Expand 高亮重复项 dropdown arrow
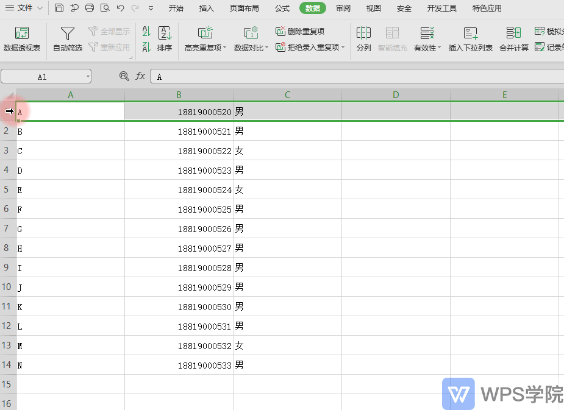564x410 pixels. (225, 48)
